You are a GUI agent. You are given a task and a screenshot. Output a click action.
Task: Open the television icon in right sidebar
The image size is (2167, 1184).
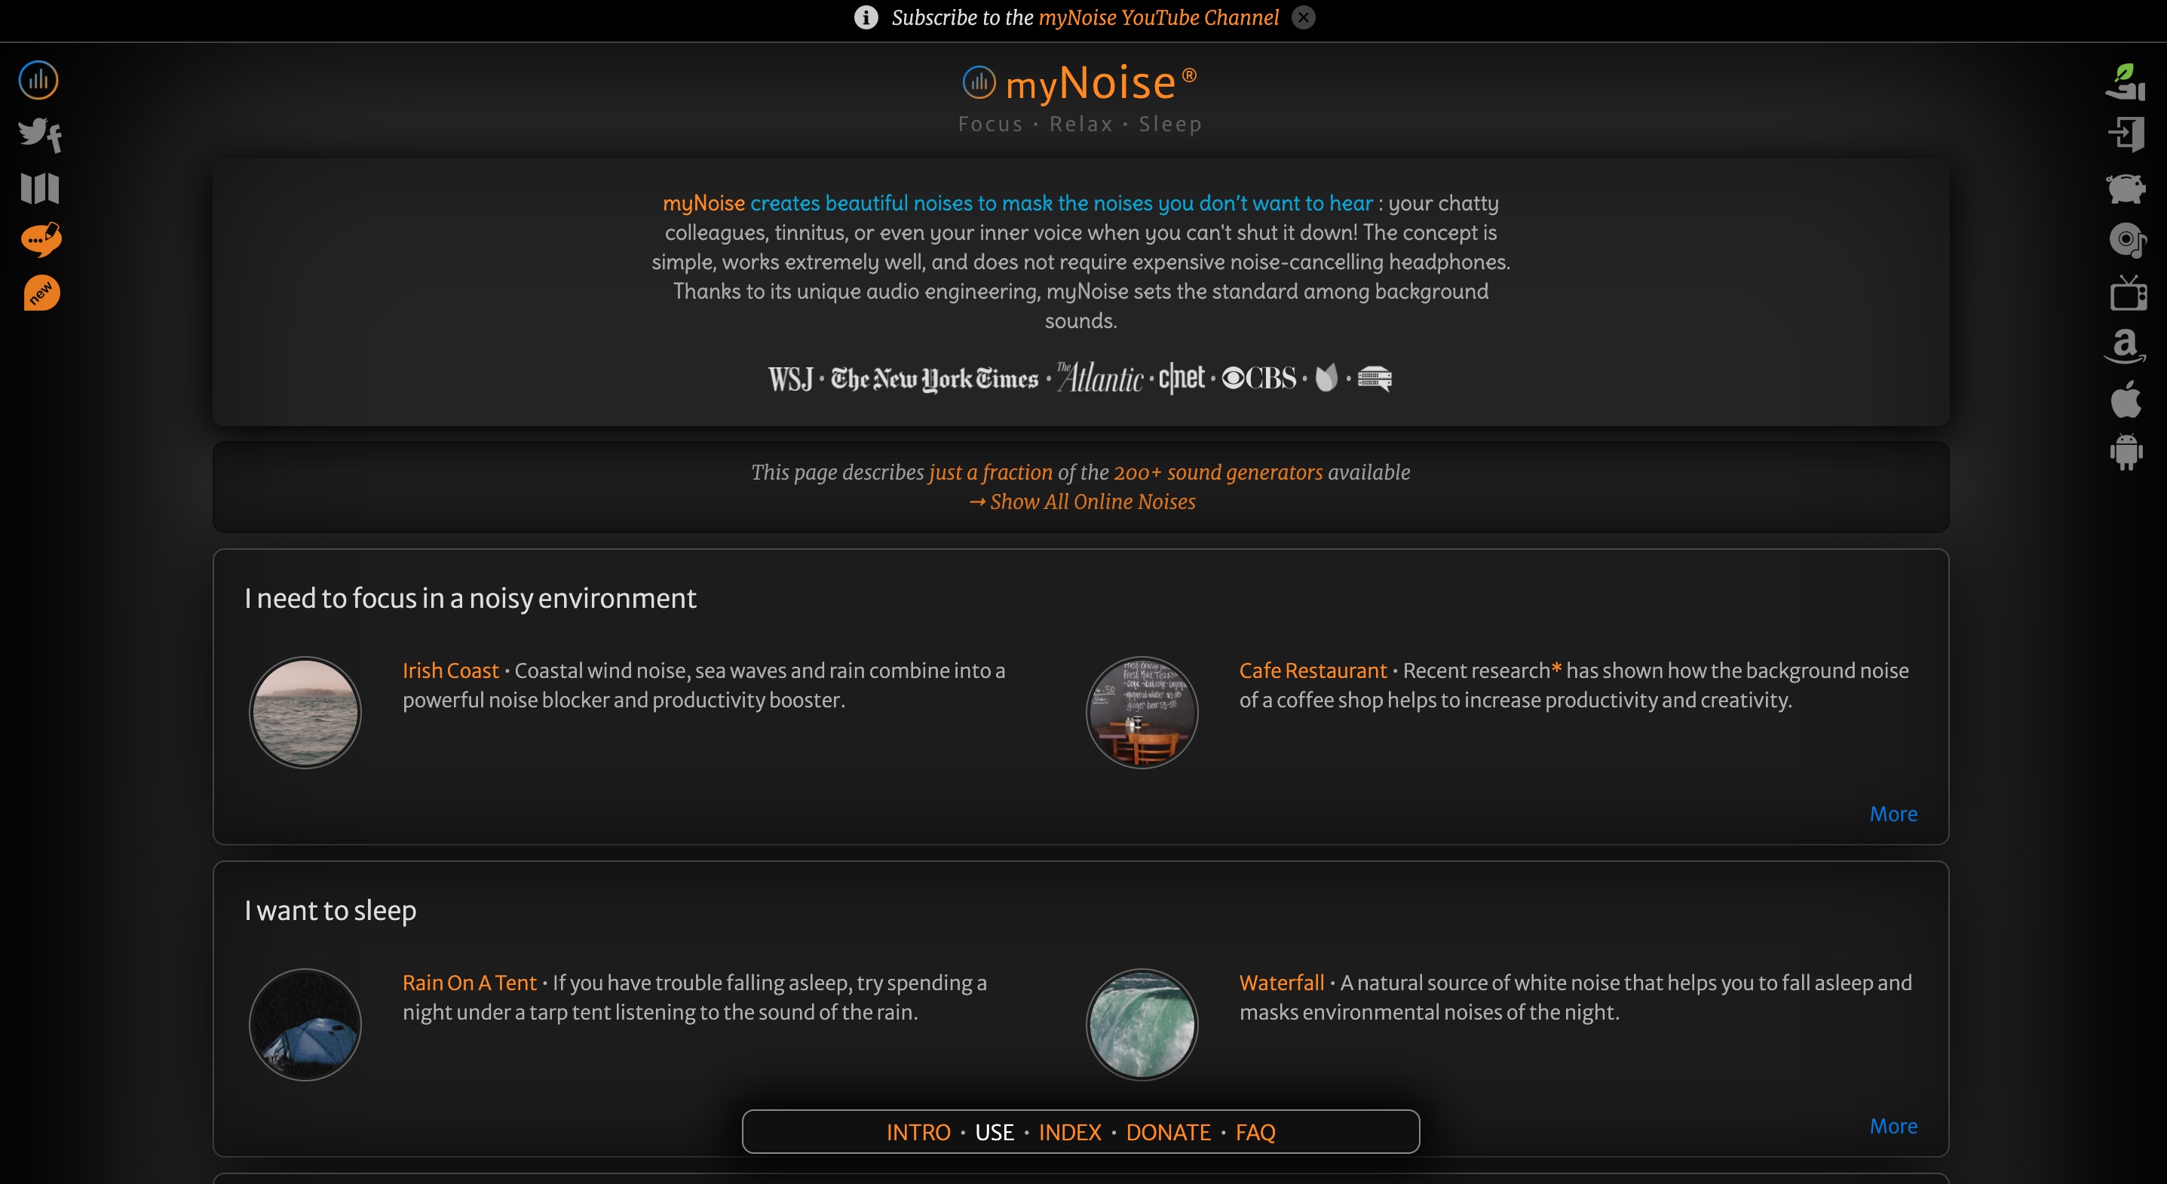click(x=2128, y=293)
